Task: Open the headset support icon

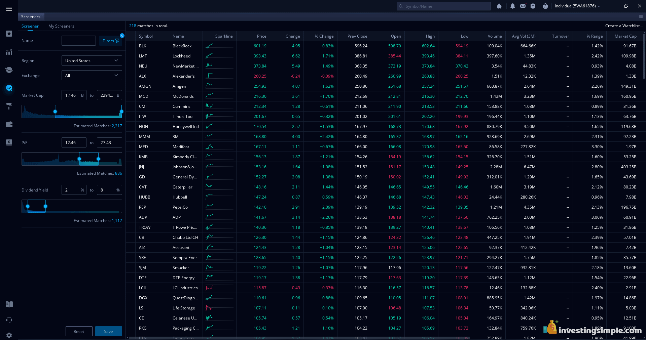Action: click(9, 320)
